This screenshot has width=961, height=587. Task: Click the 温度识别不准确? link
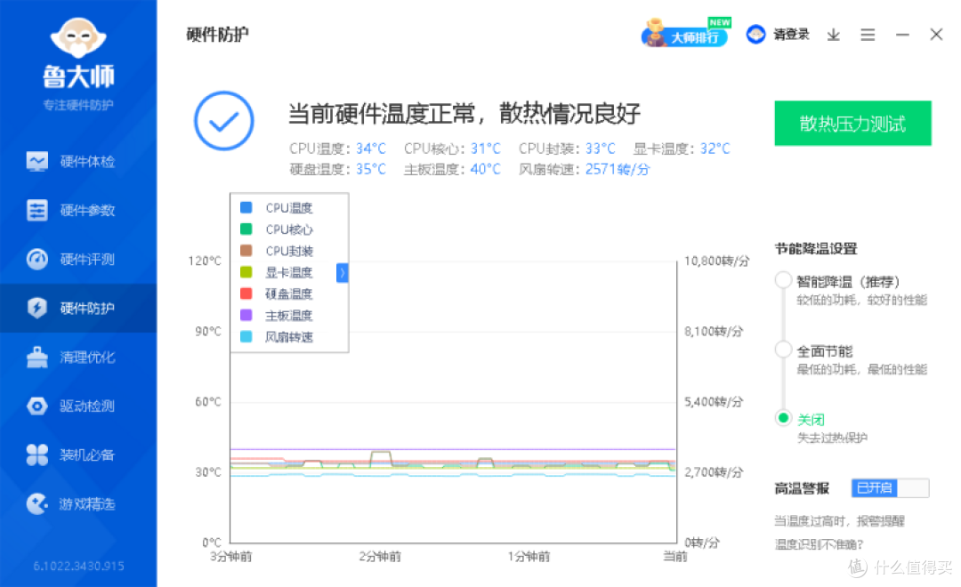point(819,544)
